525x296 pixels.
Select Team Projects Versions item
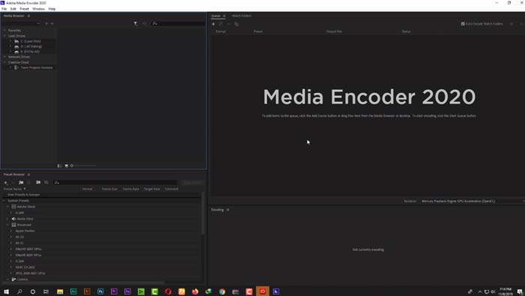click(x=37, y=67)
